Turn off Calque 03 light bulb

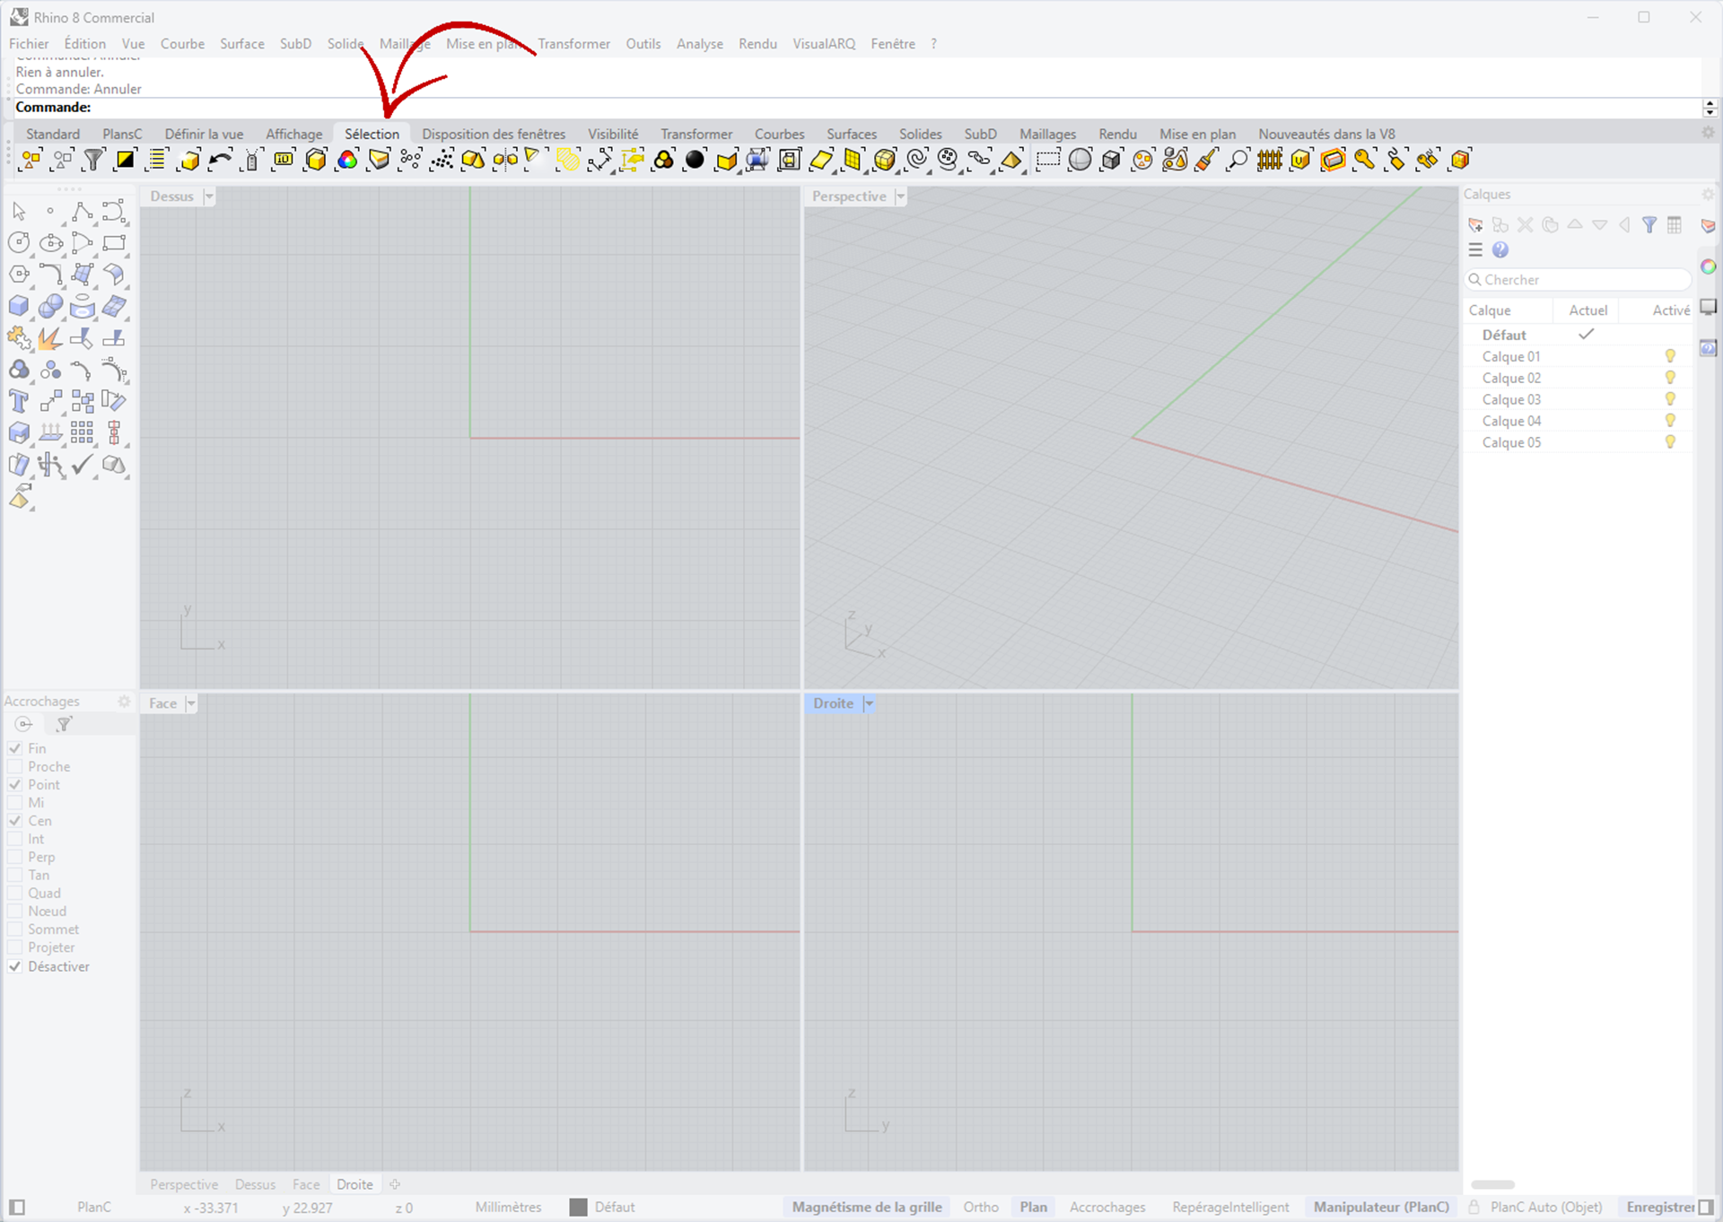[1670, 399]
